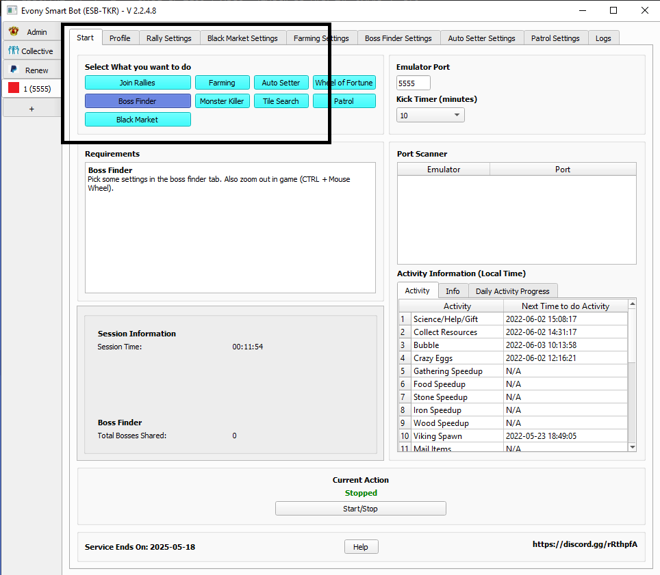Open the Rally Settings tab
This screenshot has width=660, height=575.
click(x=169, y=38)
